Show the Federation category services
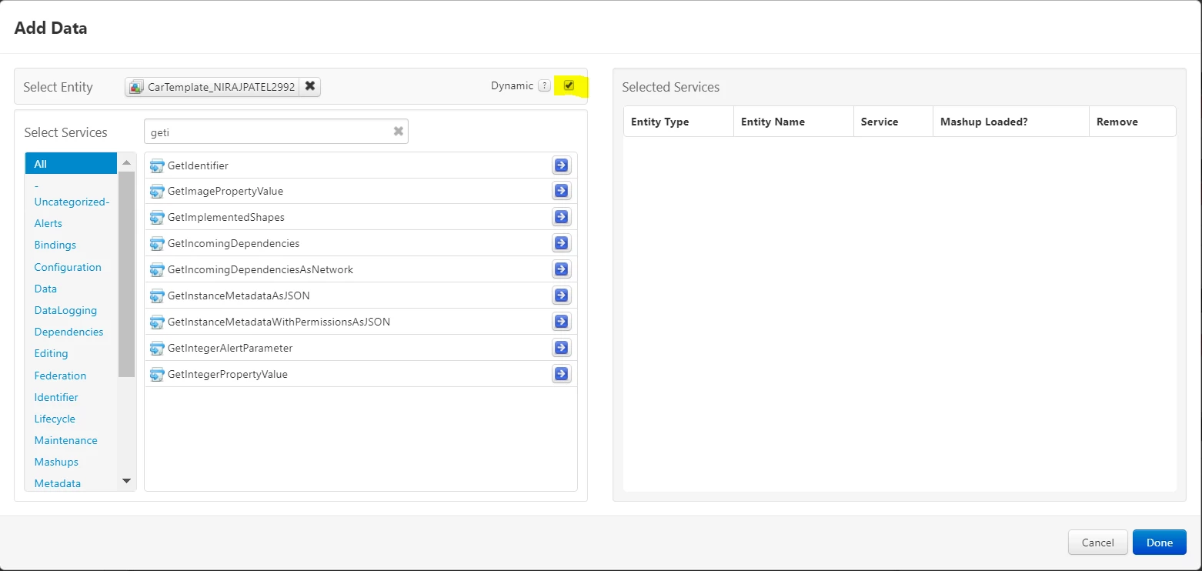 point(60,376)
